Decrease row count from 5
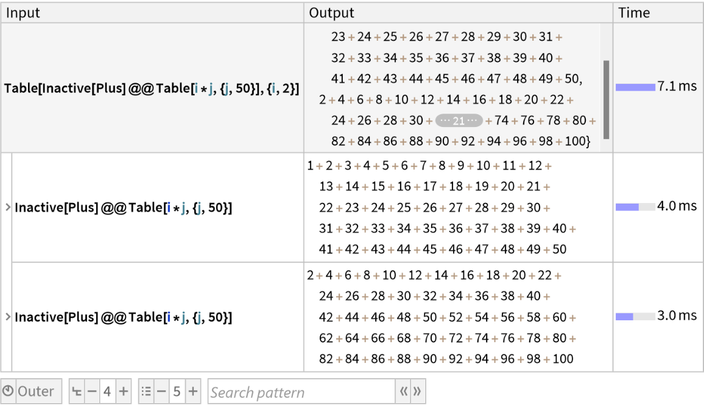The image size is (704, 406). 161,391
